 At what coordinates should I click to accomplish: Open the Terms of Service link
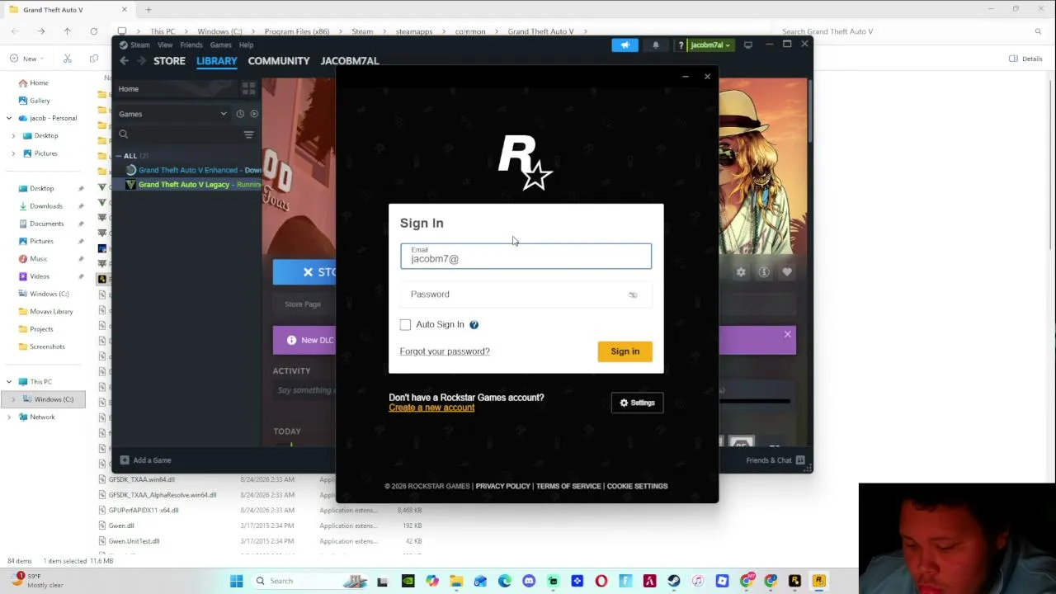(568, 486)
